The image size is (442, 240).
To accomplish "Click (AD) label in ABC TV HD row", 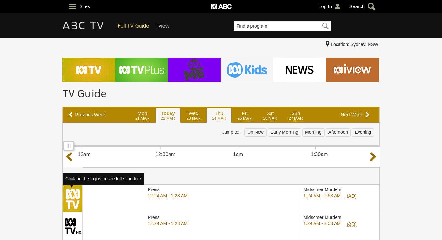I will click(351, 224).
